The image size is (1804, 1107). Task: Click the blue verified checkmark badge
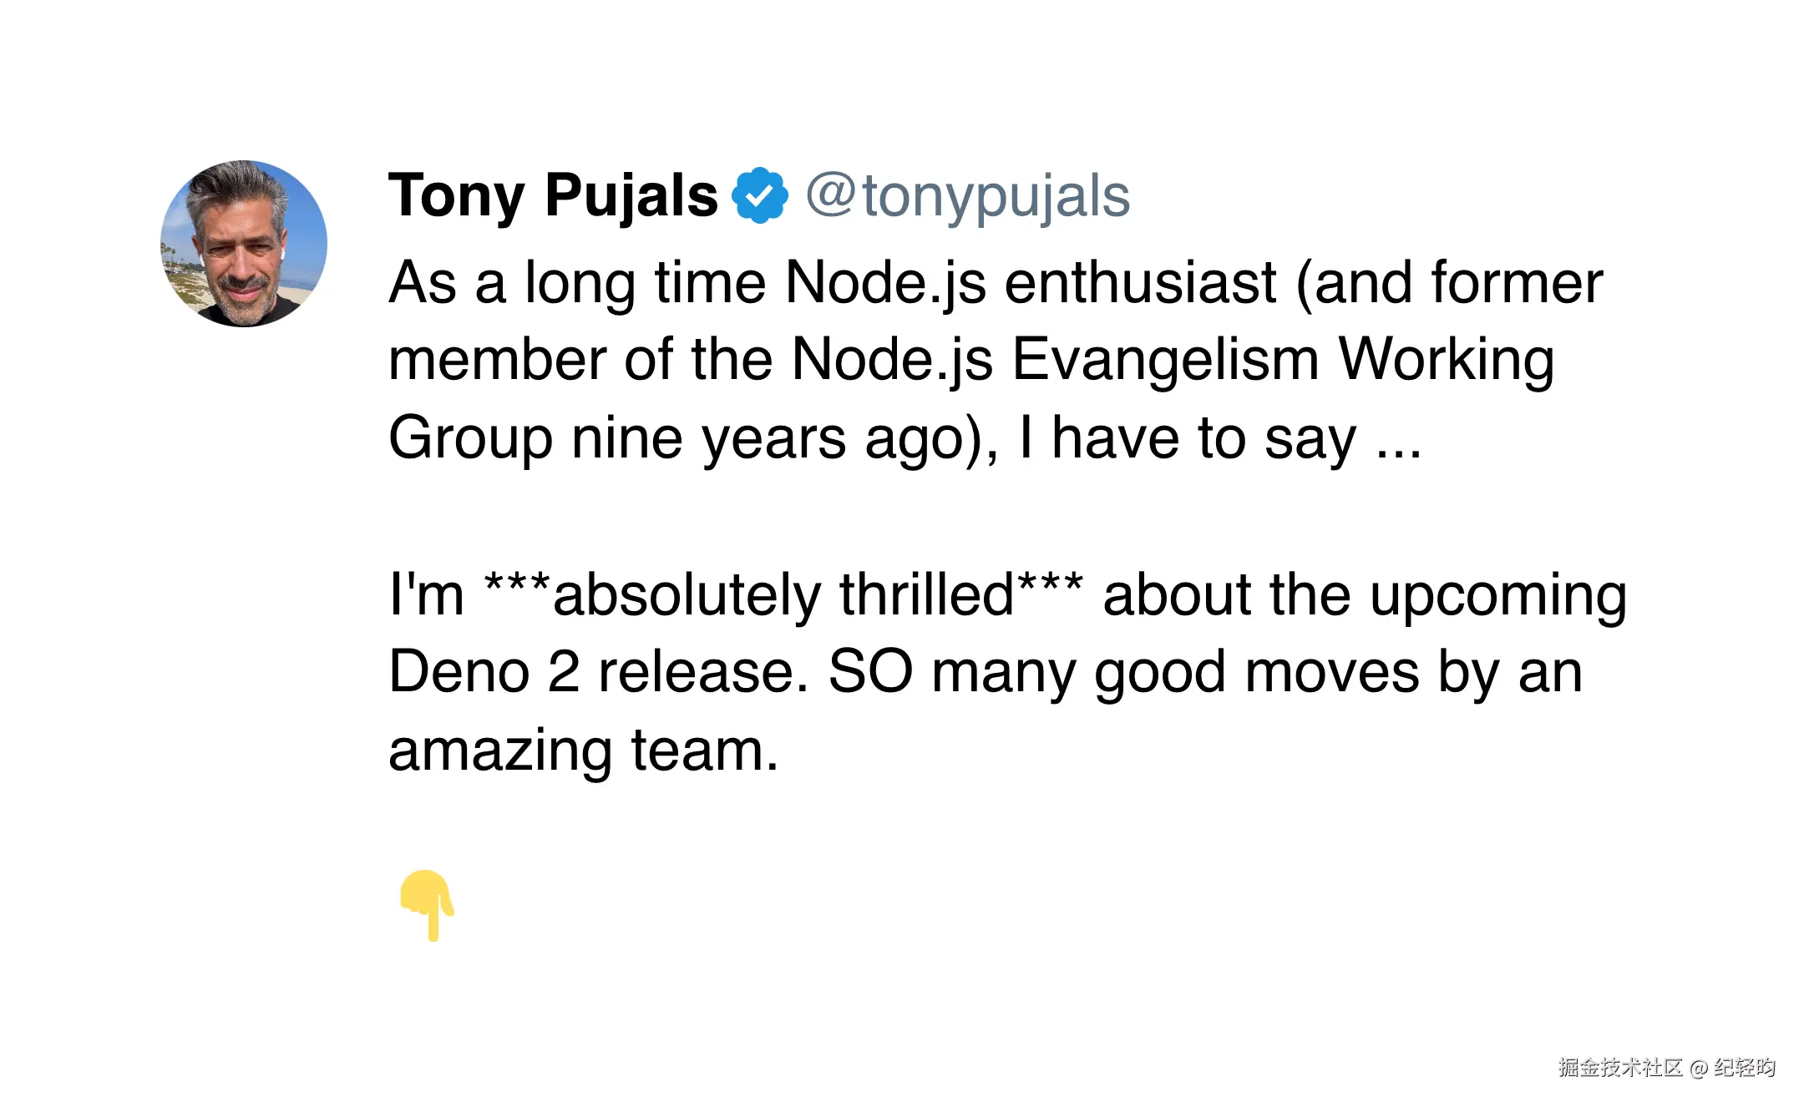click(x=760, y=195)
